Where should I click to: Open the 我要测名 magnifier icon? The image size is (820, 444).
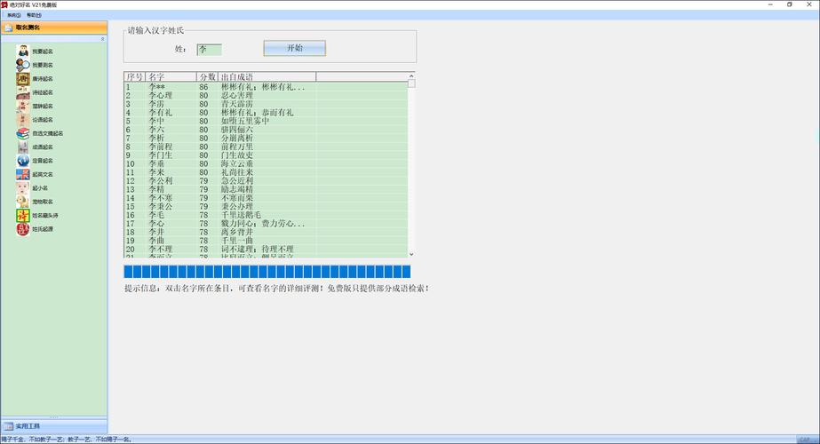22,65
